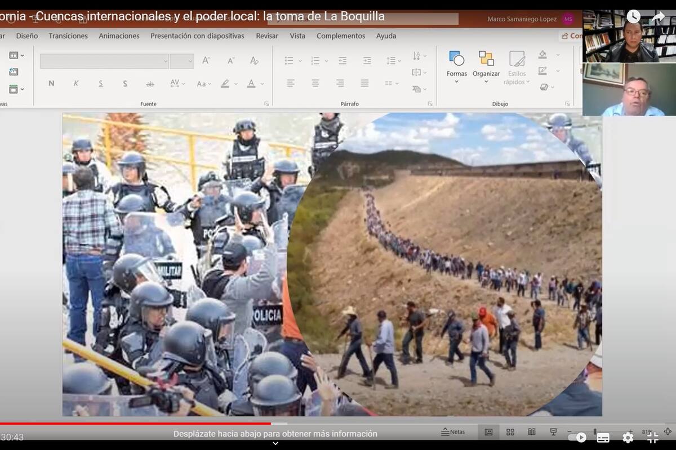Open the Dibujo dialog launcher
Viewport: 676px width, 450px height.
pos(567,104)
